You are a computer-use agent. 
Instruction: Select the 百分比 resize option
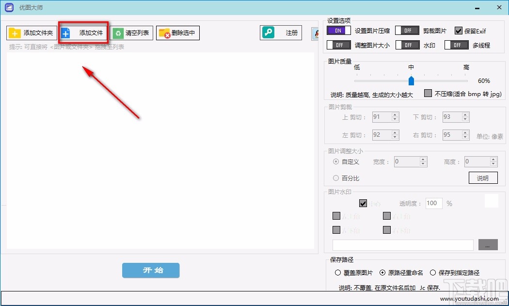(x=336, y=178)
